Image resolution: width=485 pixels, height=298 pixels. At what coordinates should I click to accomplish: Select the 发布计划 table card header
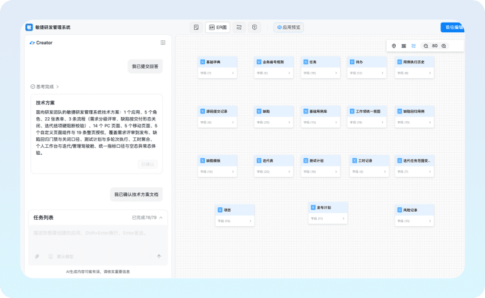[x=328, y=207]
